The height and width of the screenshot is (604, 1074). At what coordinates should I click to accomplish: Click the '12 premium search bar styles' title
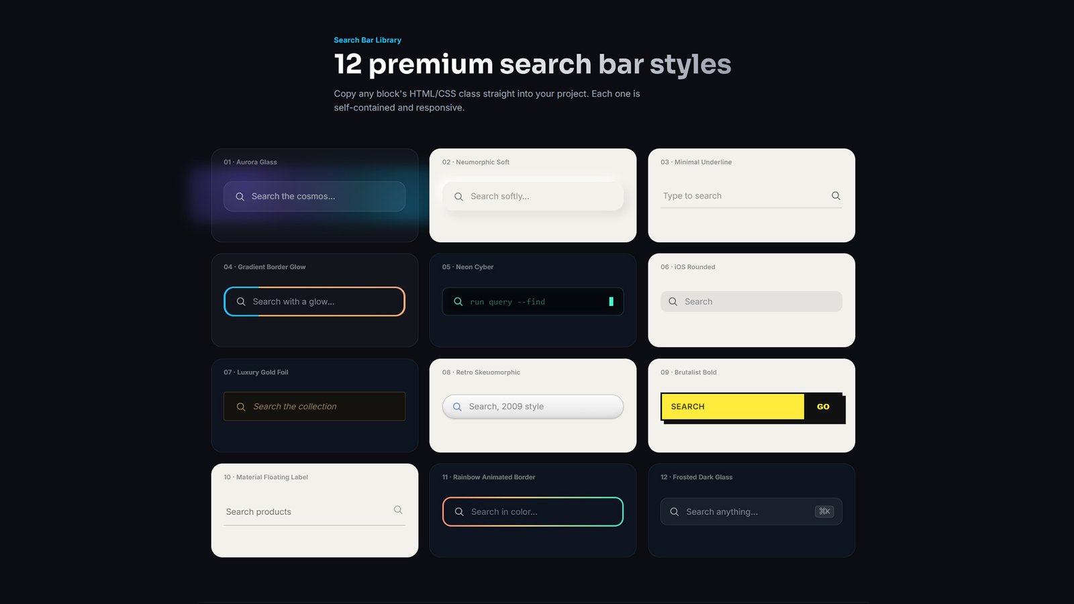pos(532,64)
